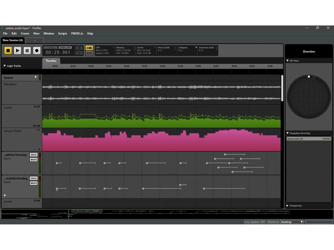The width and height of the screenshot is (334, 250).
Task: Add a new session tab with plus
Action: [x=35, y=40]
